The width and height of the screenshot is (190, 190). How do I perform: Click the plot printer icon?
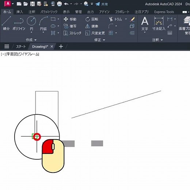coord(59,4)
